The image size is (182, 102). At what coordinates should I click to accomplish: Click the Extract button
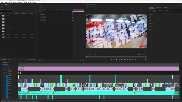click(x=127, y=59)
